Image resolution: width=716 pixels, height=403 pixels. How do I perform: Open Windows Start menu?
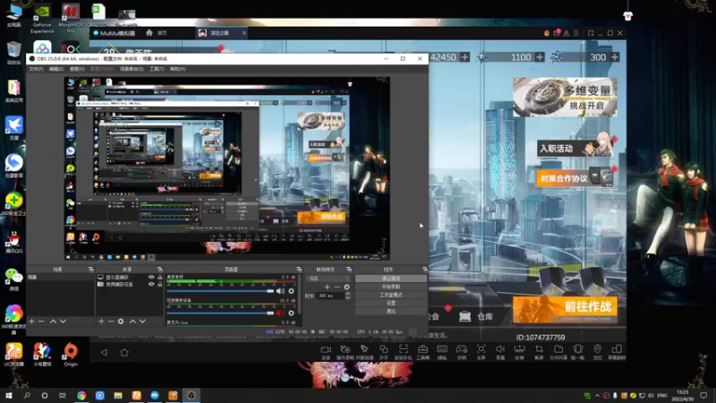[x=9, y=395]
